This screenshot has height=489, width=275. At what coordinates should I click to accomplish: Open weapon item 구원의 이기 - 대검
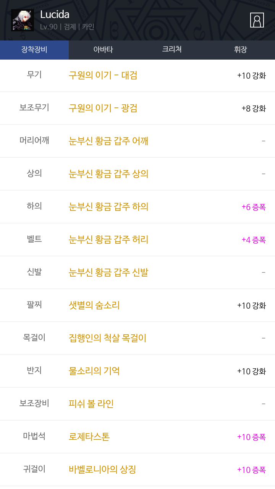pos(103,75)
